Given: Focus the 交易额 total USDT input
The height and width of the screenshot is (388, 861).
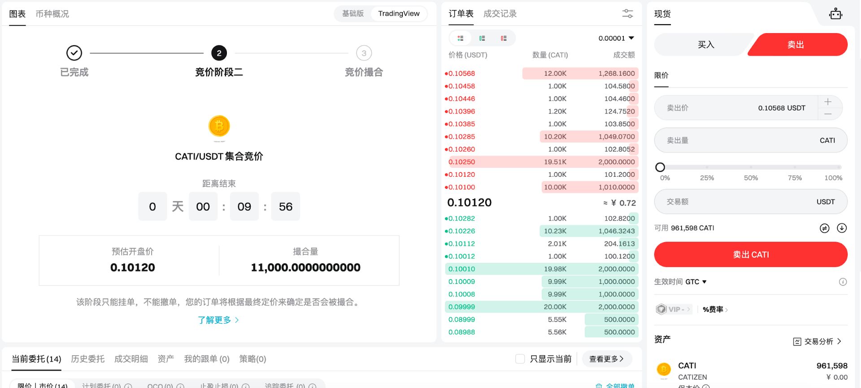Looking at the screenshot, I should pyautogui.click(x=751, y=202).
